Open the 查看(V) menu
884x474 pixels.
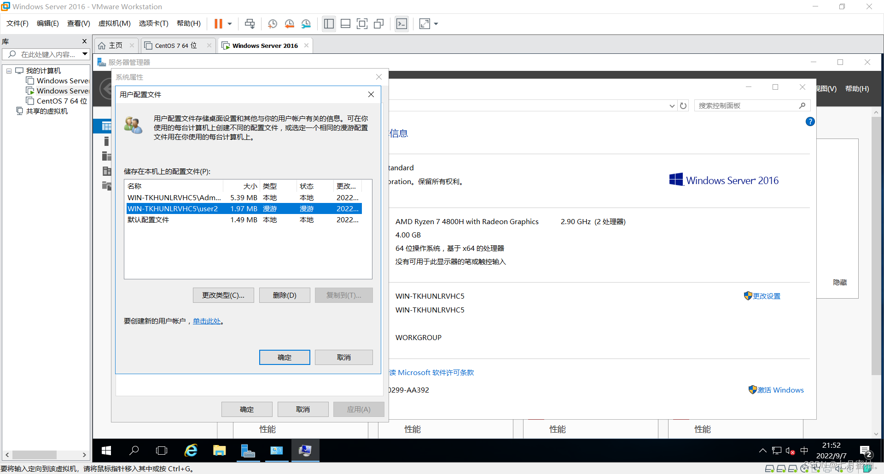point(79,23)
